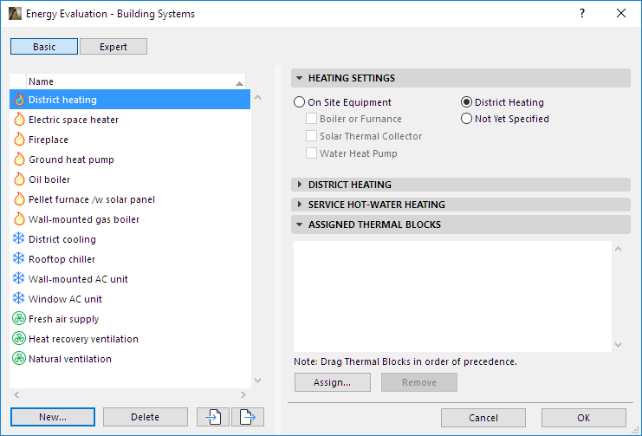Switch to the Expert tab
The image size is (642, 436).
coord(113,47)
